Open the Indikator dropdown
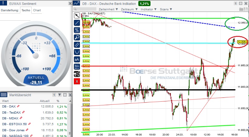The image size is (249, 137). coord(149,9)
